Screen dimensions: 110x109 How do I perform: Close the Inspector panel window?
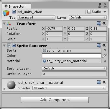coord(105,4)
